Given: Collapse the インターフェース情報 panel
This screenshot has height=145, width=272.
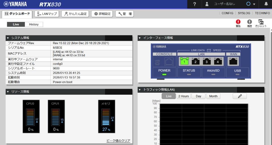Looking at the screenshot, I should tap(140, 38).
